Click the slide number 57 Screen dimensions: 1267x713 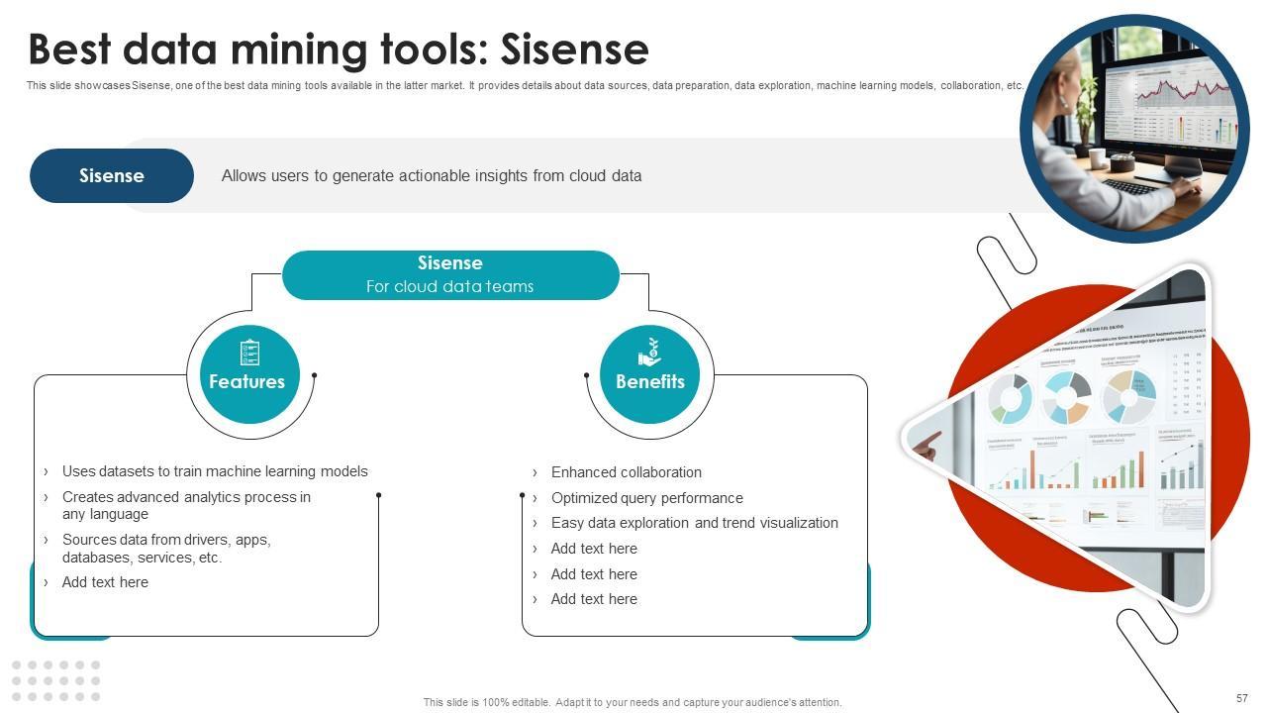pyautogui.click(x=1242, y=698)
